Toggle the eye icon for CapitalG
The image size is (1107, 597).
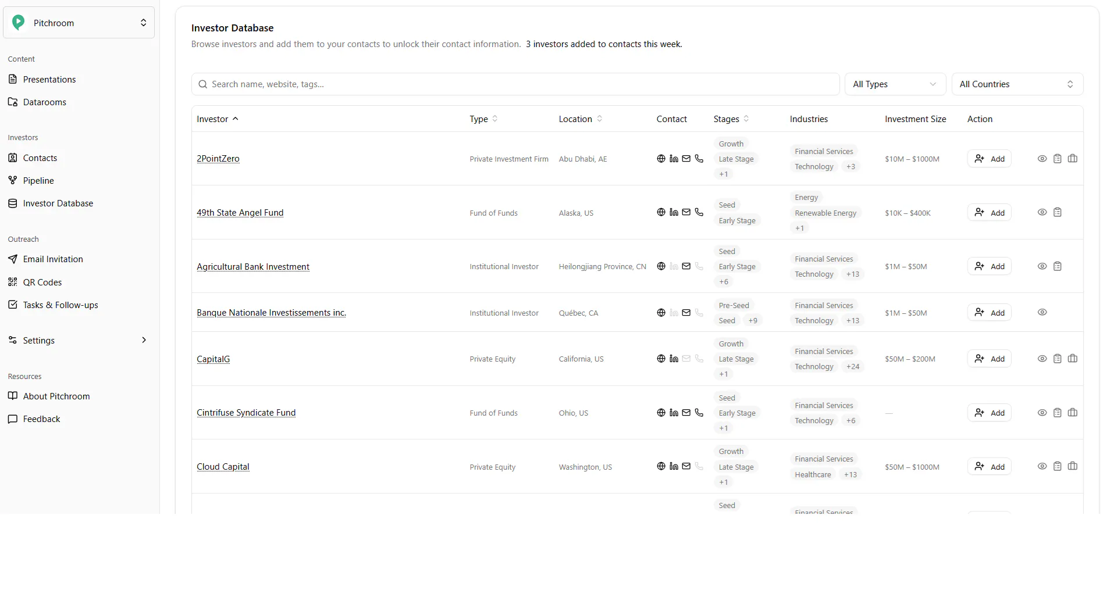tap(1042, 359)
